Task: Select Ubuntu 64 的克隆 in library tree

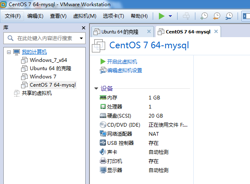Action: (50, 68)
